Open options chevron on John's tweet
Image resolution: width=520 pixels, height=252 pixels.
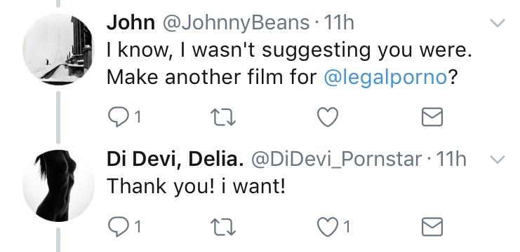[498, 22]
